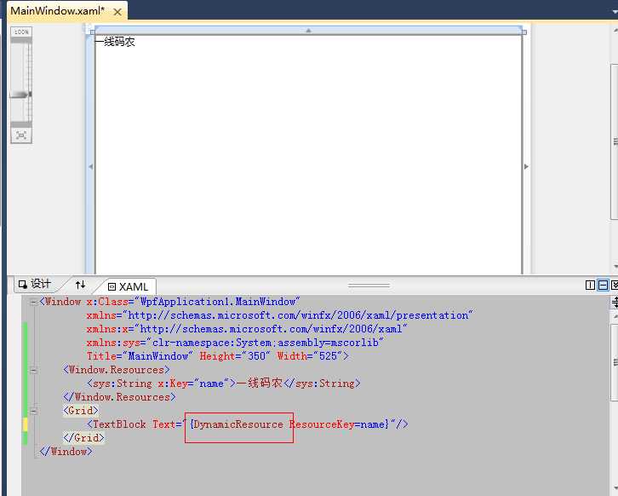Select the 一线码农 TextBlock in the designer
The image size is (618, 496).
pos(115,42)
